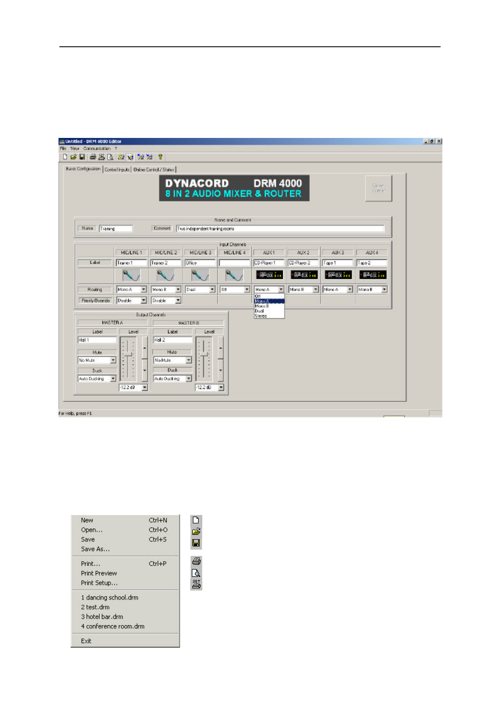
Task: Click the AUX 1 stereo device icon
Action: [x=269, y=275]
